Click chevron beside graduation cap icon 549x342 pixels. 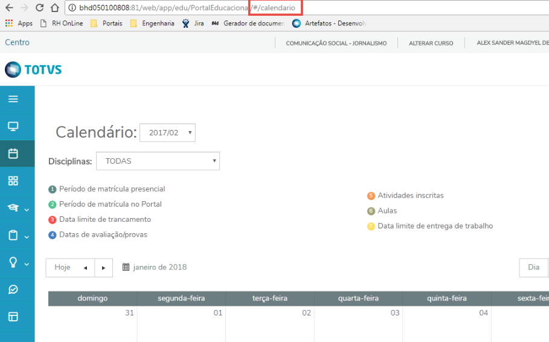pyautogui.click(x=27, y=210)
